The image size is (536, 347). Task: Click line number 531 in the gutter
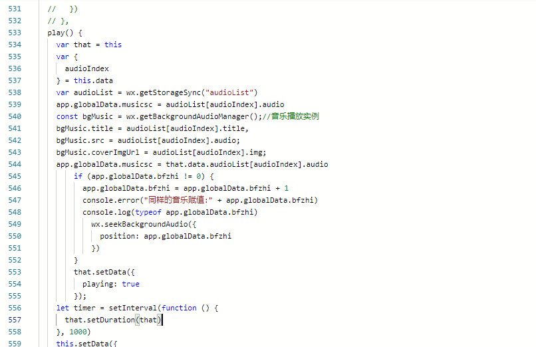click(15, 9)
